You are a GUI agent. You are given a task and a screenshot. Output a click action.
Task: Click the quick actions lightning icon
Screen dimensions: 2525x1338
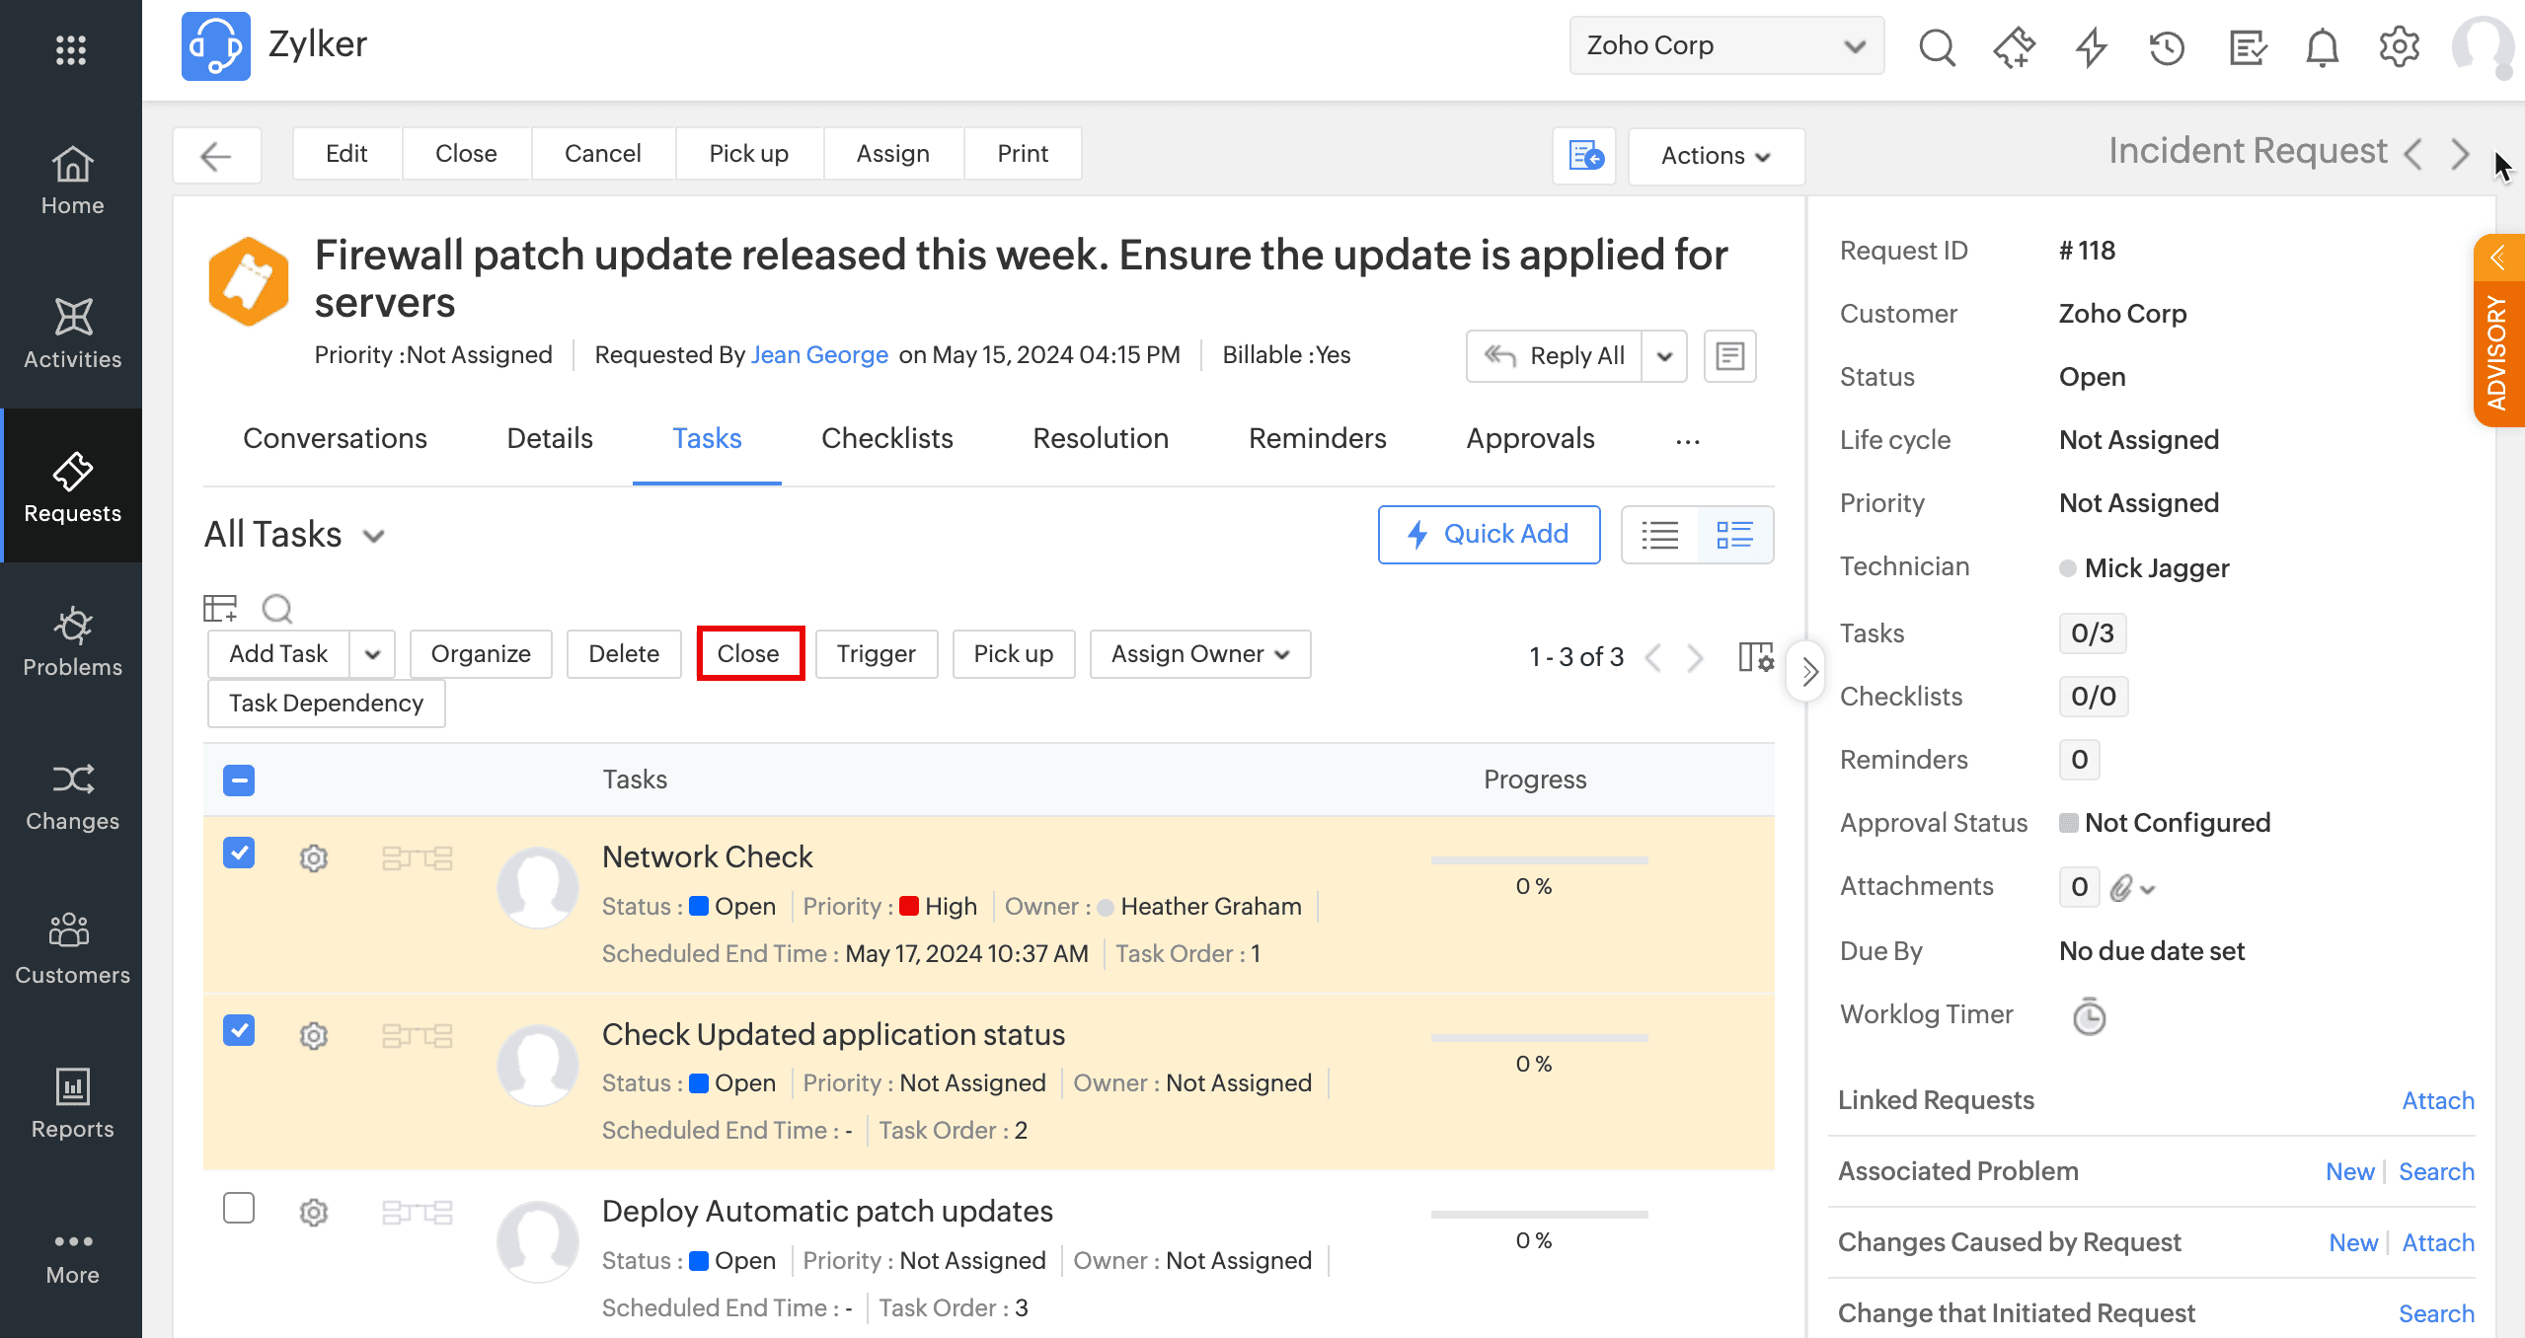[x=2091, y=46]
